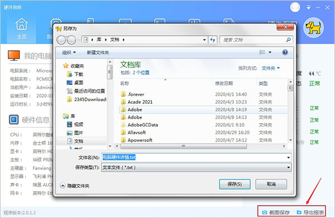Open the 组织 organize menu

point(69,52)
